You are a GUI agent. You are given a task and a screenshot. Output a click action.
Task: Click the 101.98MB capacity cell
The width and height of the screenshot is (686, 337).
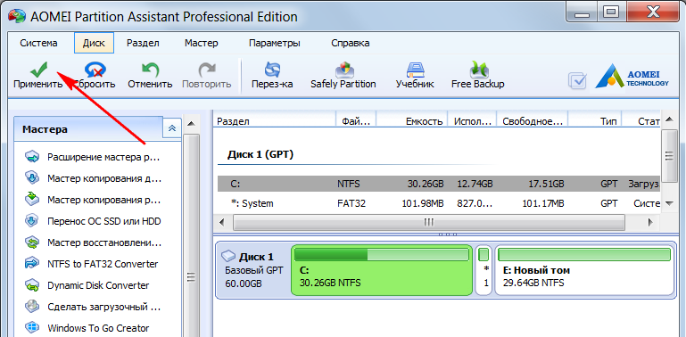pos(424,203)
